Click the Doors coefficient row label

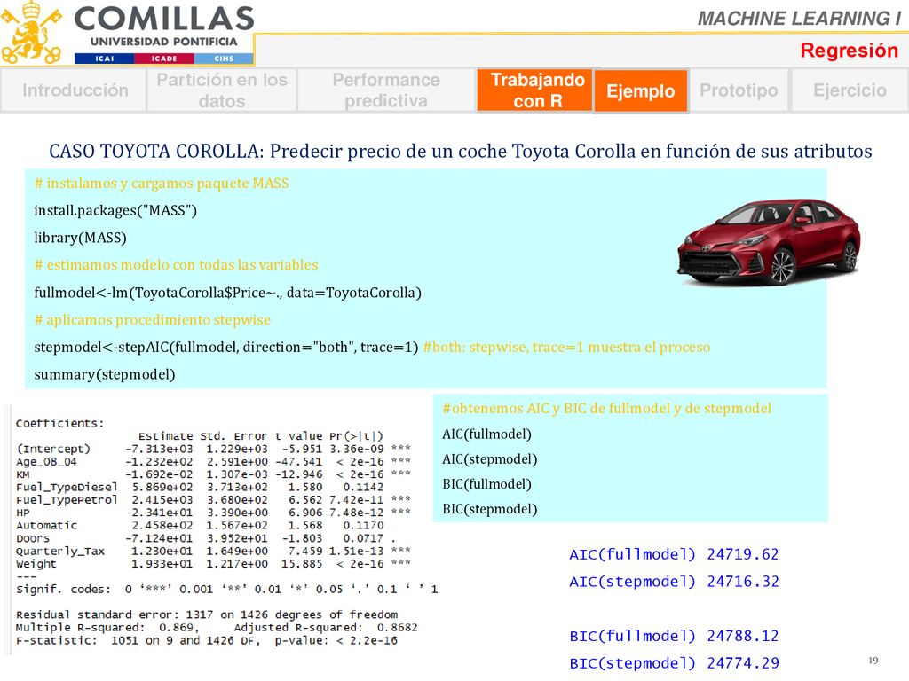click(33, 538)
